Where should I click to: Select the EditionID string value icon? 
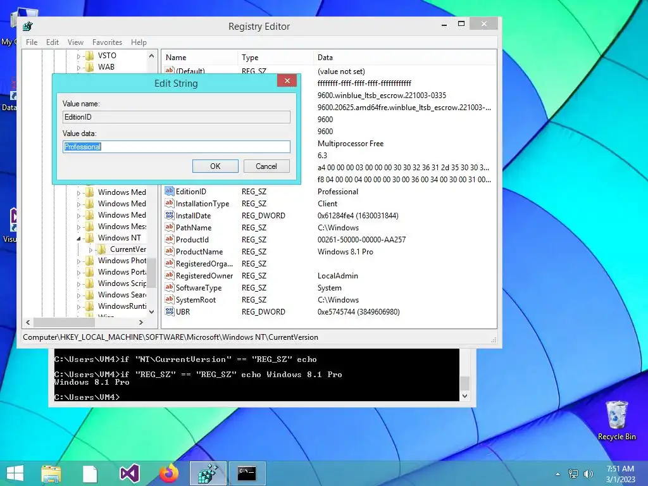170,191
